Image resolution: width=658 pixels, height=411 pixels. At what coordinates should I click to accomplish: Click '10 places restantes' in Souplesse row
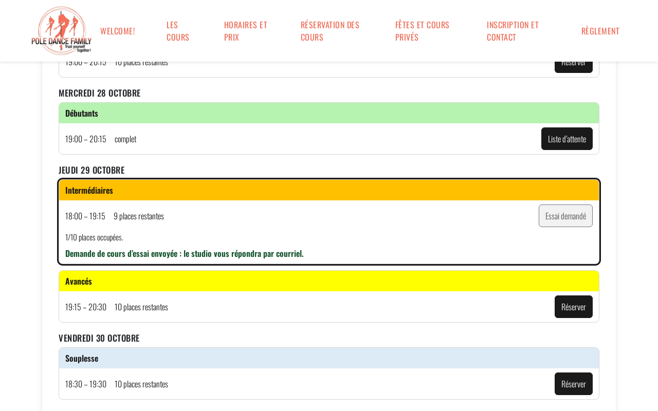[141, 384]
